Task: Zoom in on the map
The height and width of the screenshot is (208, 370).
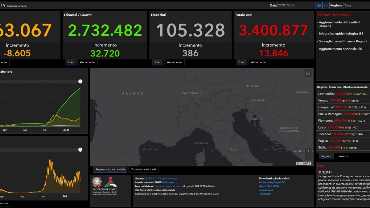Action: pos(308,151)
